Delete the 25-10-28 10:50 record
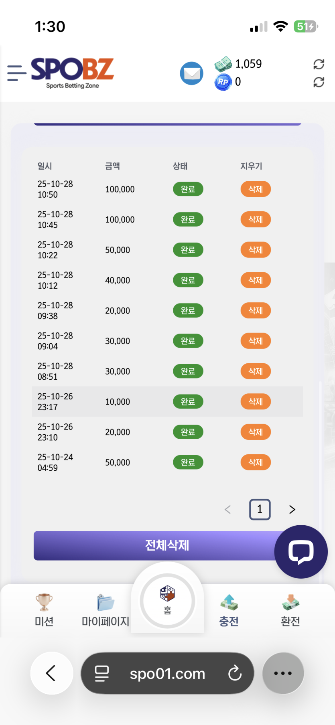Viewport: 335px width, 725px height. click(256, 189)
